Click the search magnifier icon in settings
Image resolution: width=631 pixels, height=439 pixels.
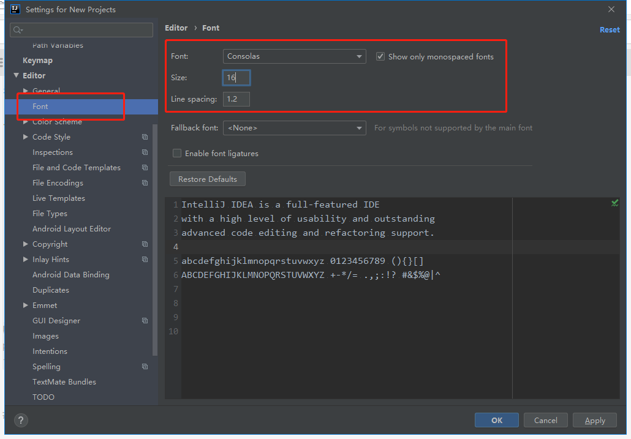(18, 30)
